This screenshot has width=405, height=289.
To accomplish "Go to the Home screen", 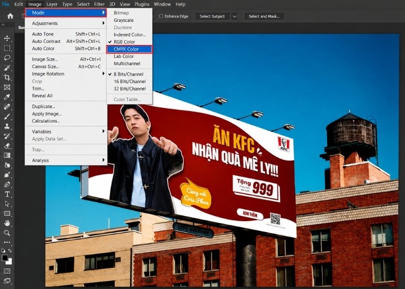I will click(x=10, y=16).
